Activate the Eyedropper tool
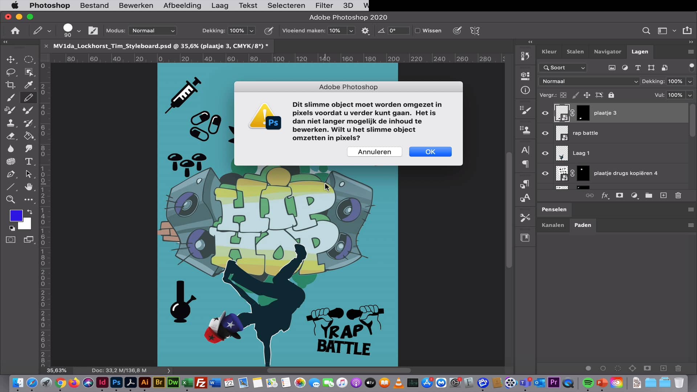The width and height of the screenshot is (697, 392). point(29,85)
